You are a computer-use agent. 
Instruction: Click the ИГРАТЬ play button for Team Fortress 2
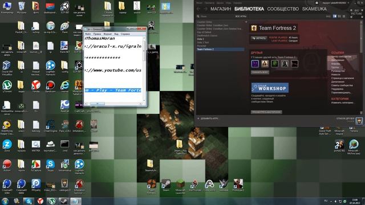(x=259, y=38)
